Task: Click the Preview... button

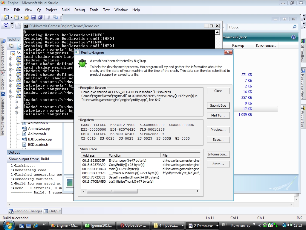Action: 218,130
